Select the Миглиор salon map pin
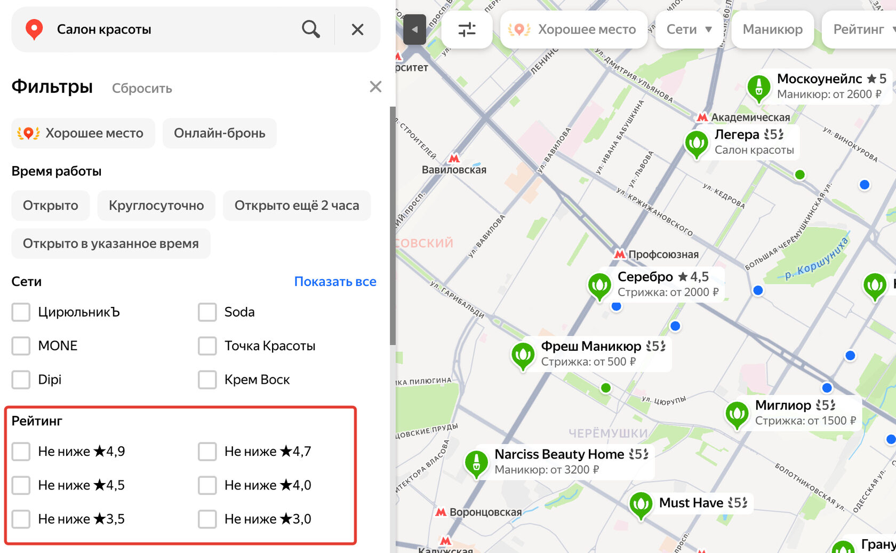896x553 pixels. click(737, 415)
